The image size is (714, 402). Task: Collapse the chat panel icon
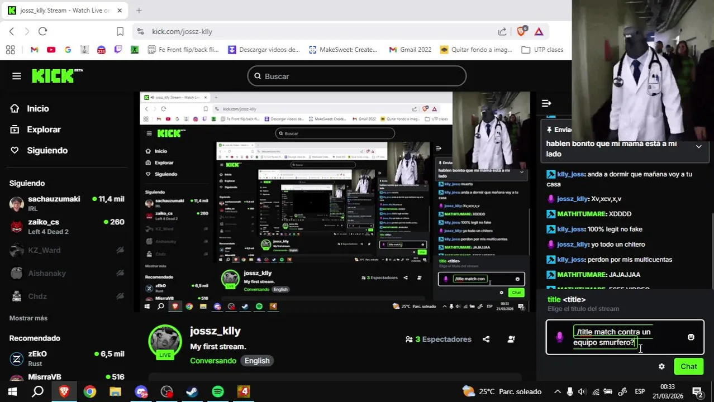pyautogui.click(x=546, y=103)
